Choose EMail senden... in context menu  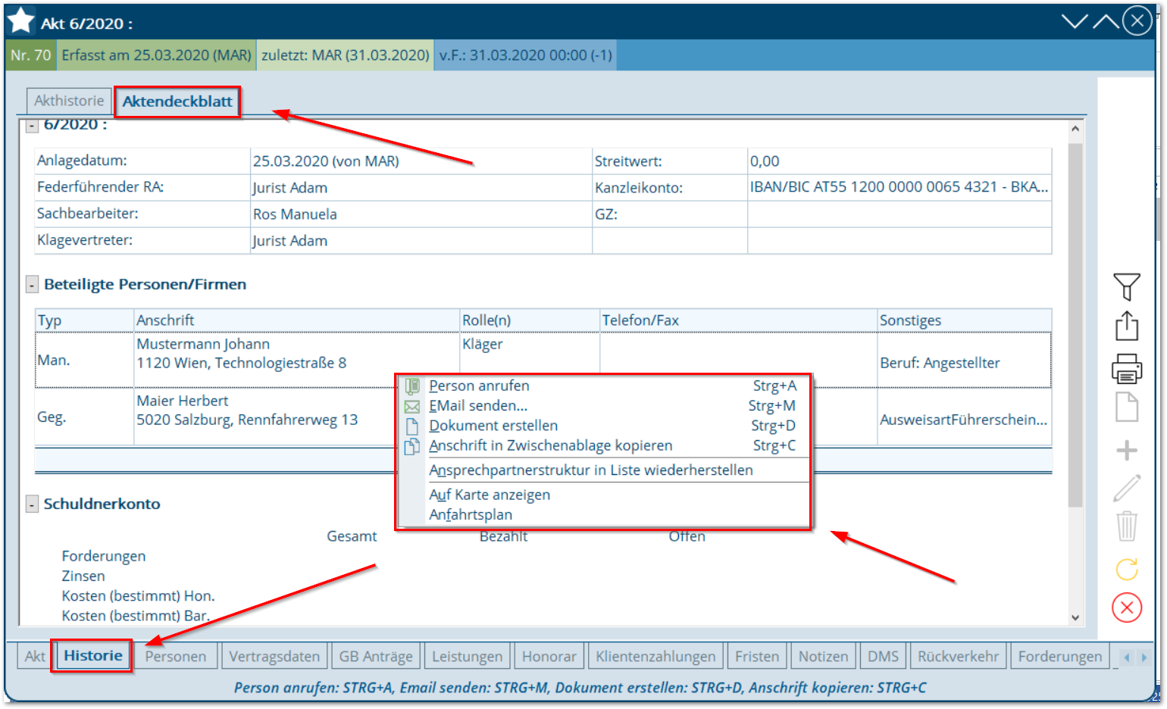[604, 405]
